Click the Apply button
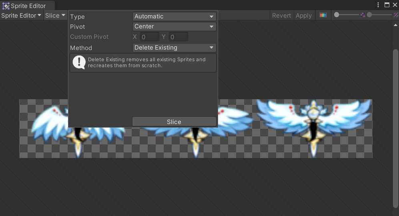 (x=304, y=16)
